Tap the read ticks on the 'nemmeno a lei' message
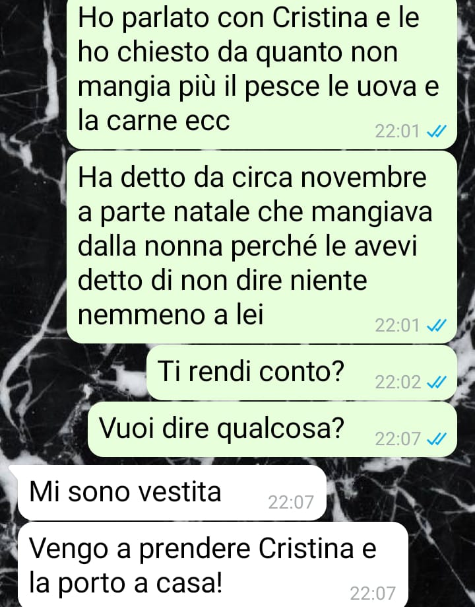This screenshot has height=607, width=475. pos(437,326)
